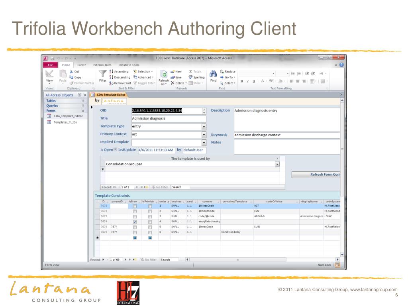
Task: Click Toggle Filter
Action: [144, 83]
